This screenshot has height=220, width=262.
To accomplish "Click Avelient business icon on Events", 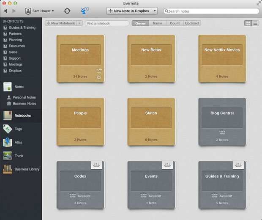I will pos(143,195).
